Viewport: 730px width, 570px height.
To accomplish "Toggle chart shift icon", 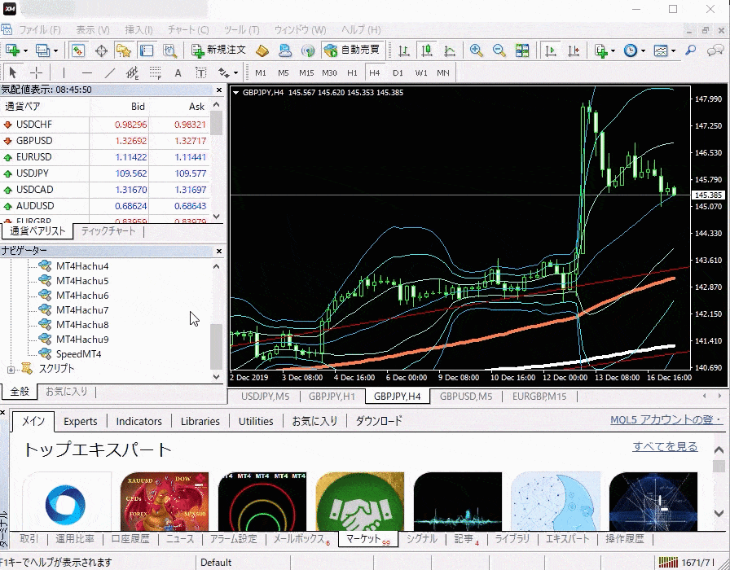I will click(x=574, y=50).
